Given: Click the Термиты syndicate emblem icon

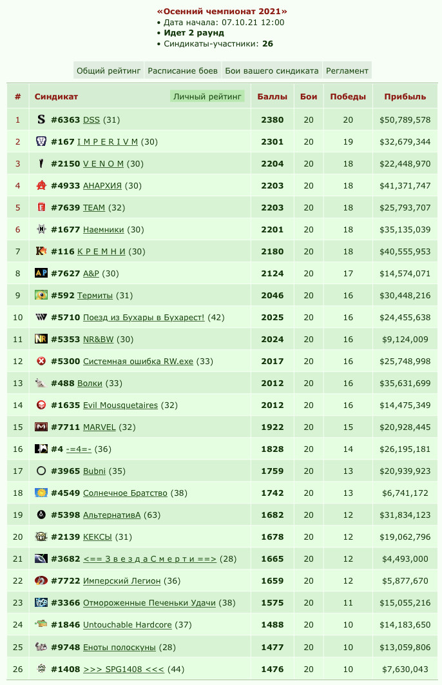Looking at the screenshot, I should (41, 295).
